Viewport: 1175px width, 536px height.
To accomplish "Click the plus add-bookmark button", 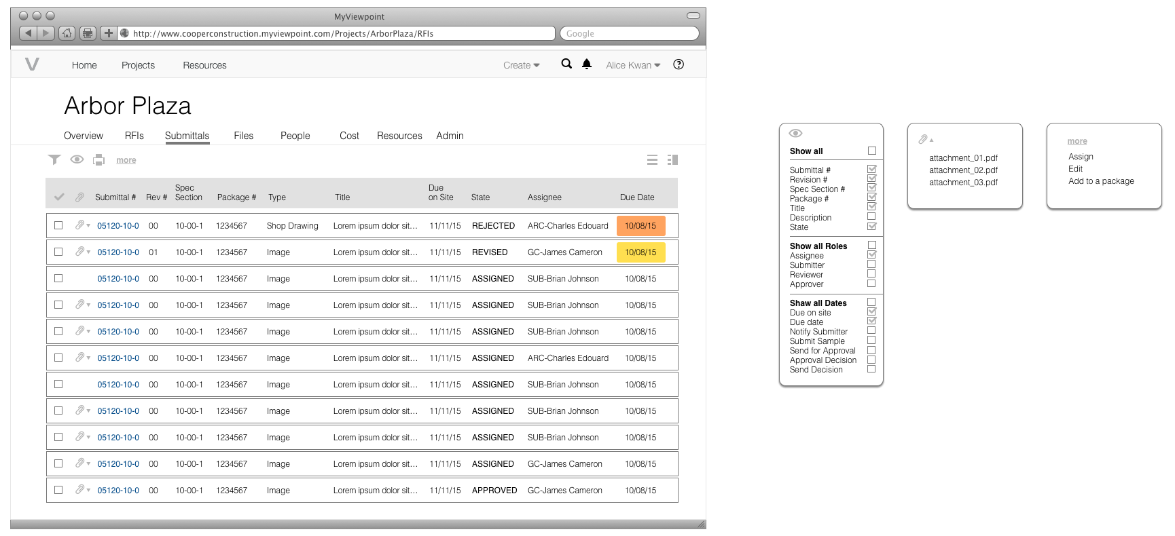I will (108, 33).
